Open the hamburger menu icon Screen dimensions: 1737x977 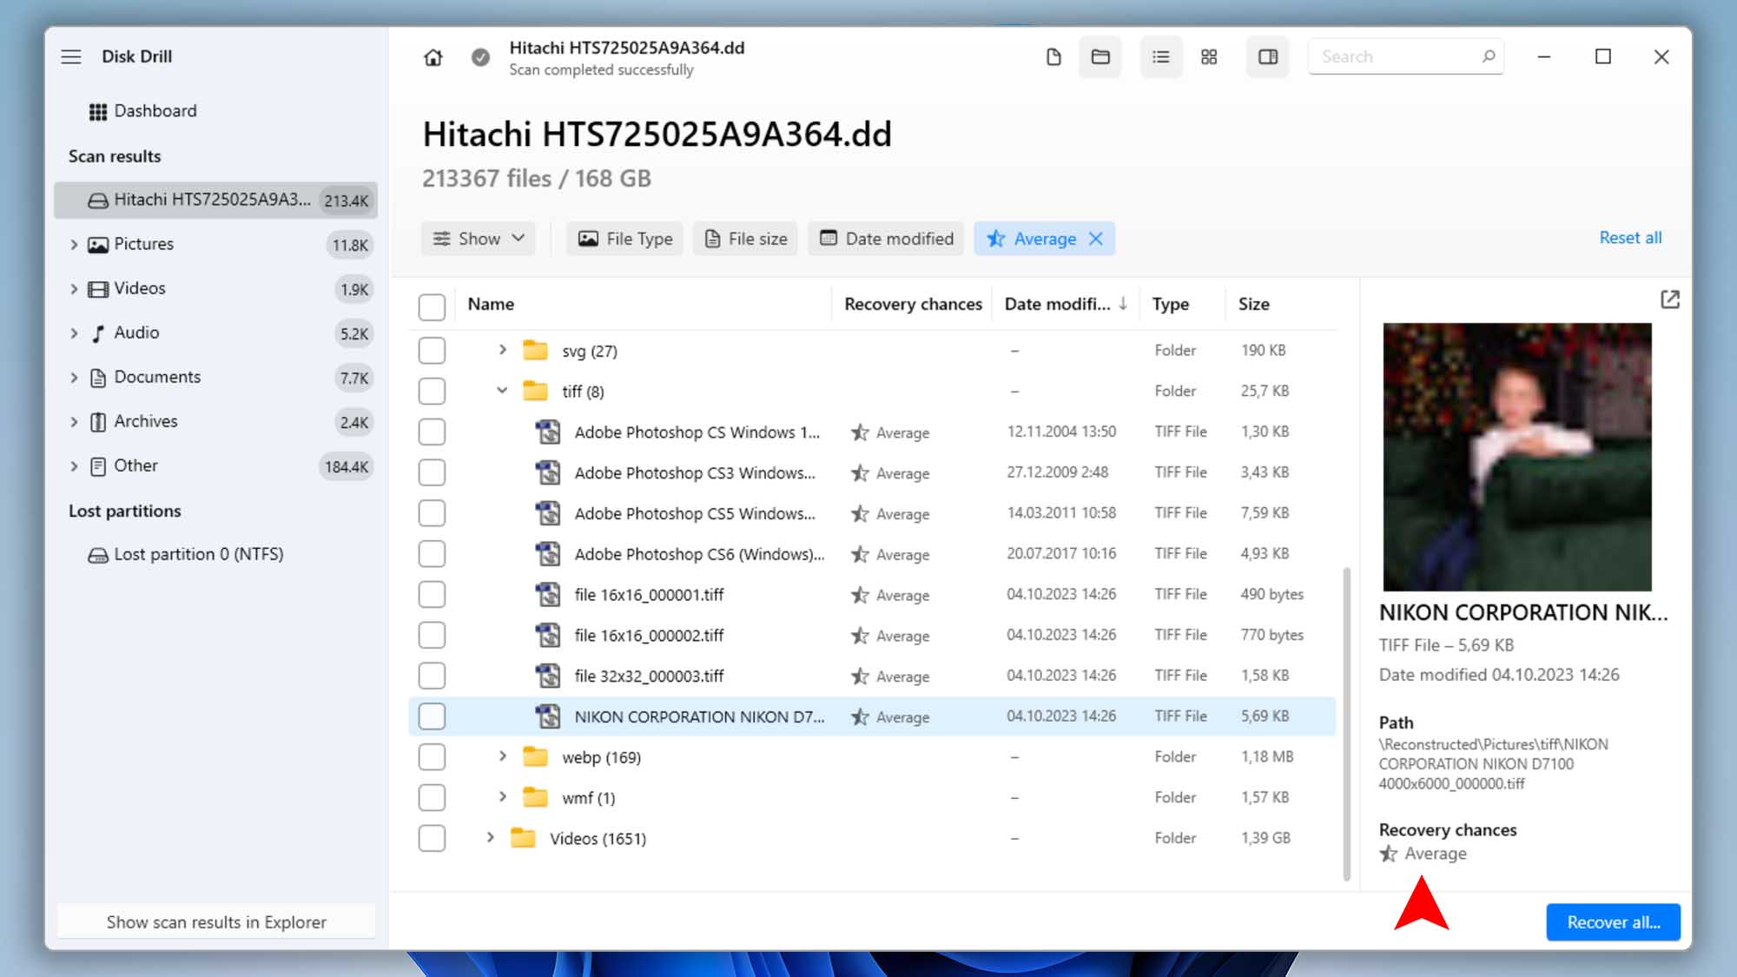coord(71,56)
